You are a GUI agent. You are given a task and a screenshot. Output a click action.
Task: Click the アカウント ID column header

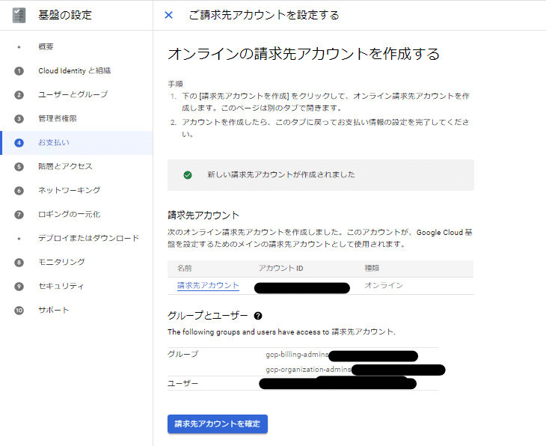click(x=280, y=269)
